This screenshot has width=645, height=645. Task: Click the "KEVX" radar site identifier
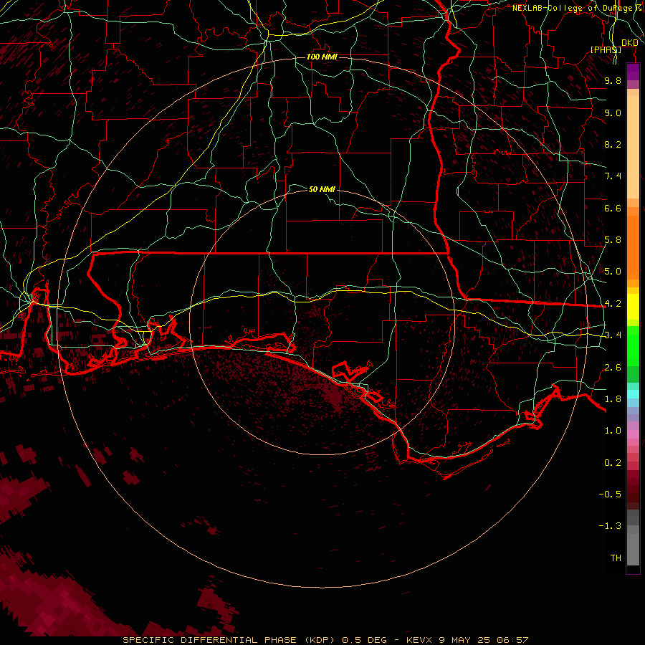pyautogui.click(x=419, y=640)
